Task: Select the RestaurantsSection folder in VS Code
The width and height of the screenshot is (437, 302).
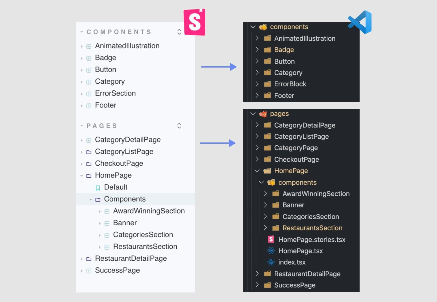Action: (x=312, y=228)
